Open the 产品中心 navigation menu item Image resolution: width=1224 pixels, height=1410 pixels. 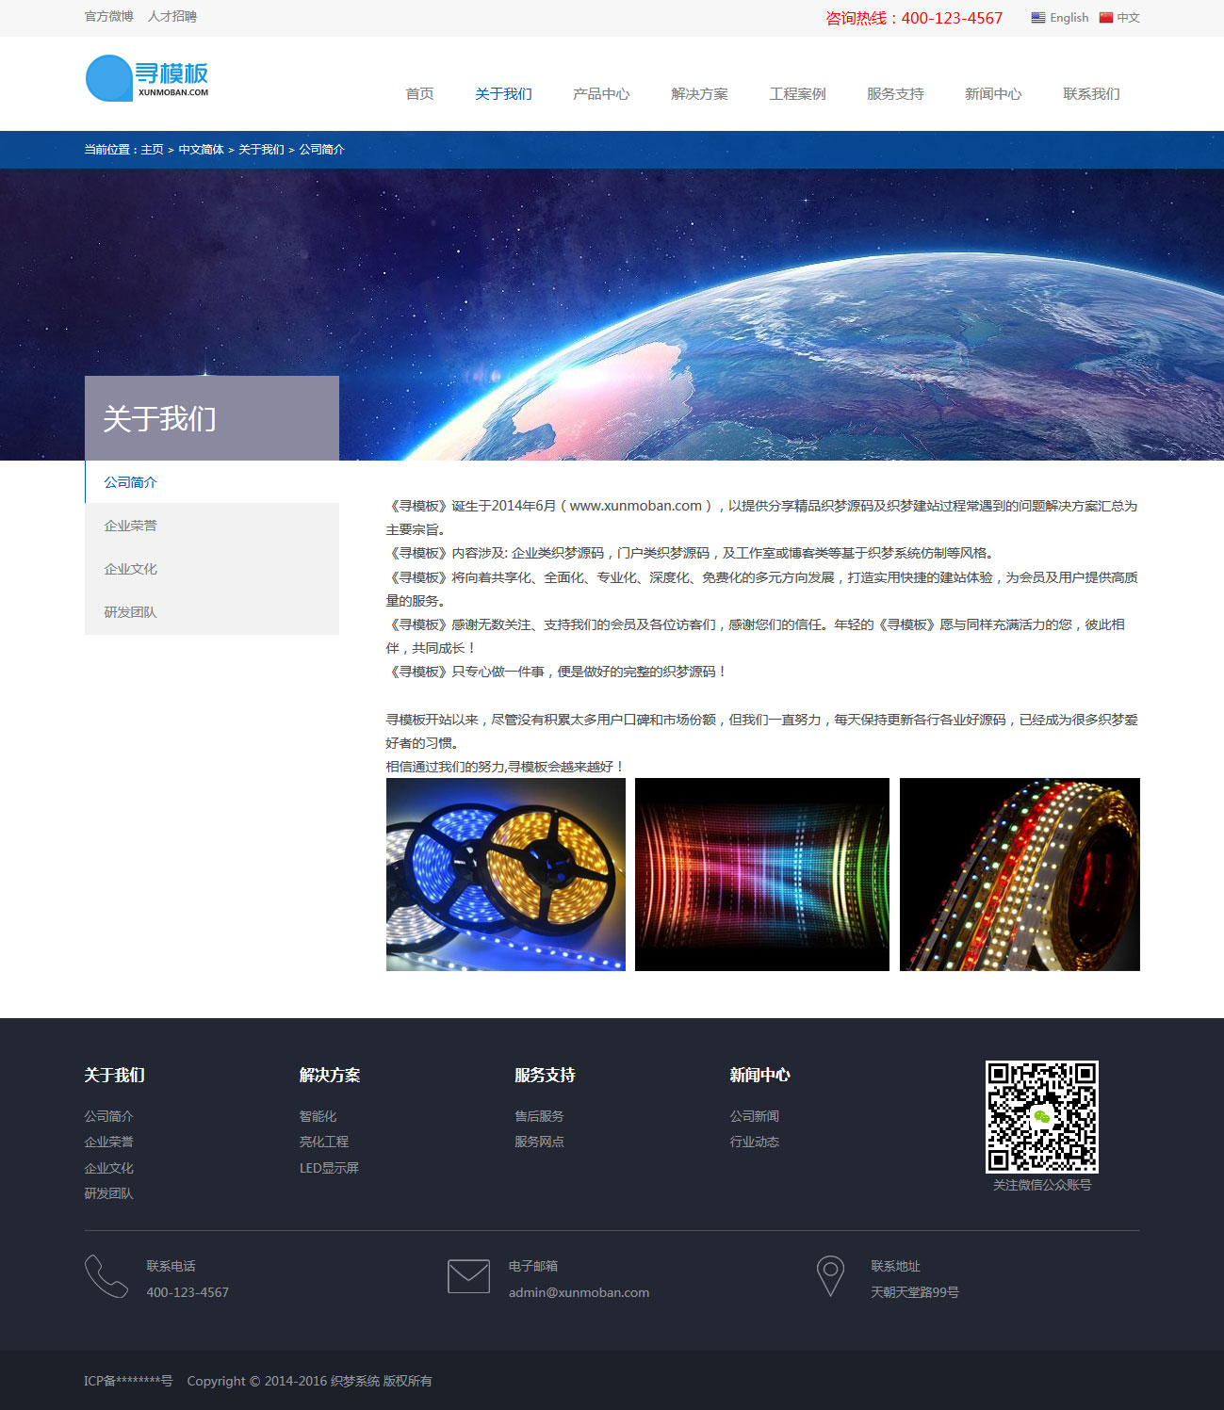601,94
